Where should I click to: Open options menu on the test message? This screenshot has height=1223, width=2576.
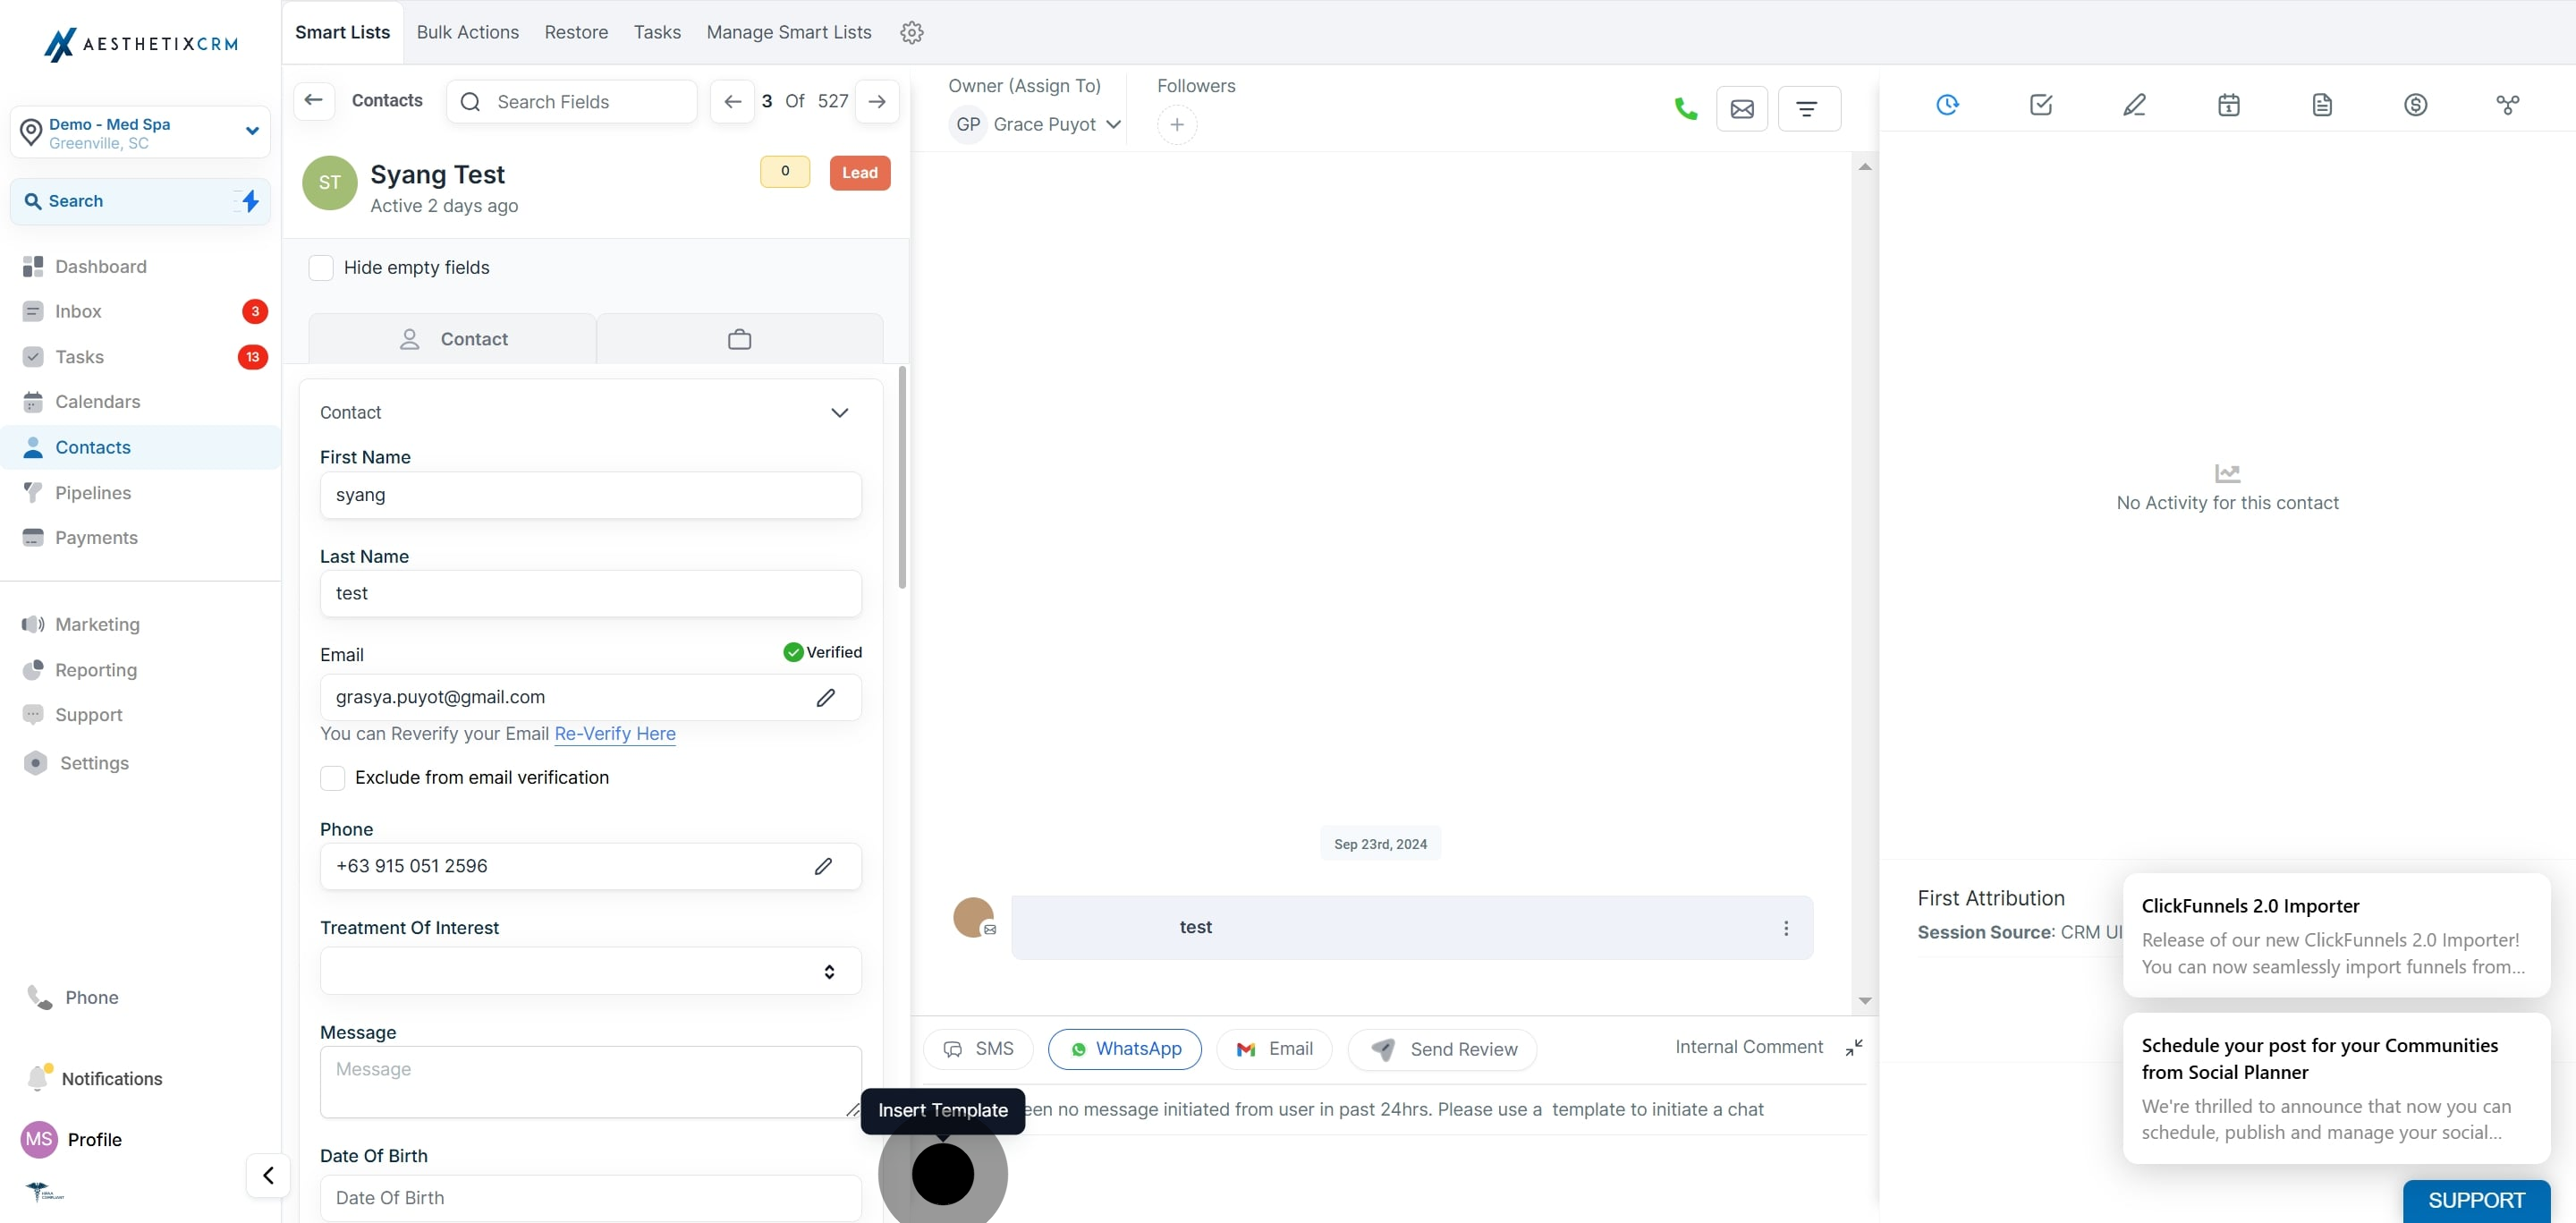pyautogui.click(x=1786, y=929)
